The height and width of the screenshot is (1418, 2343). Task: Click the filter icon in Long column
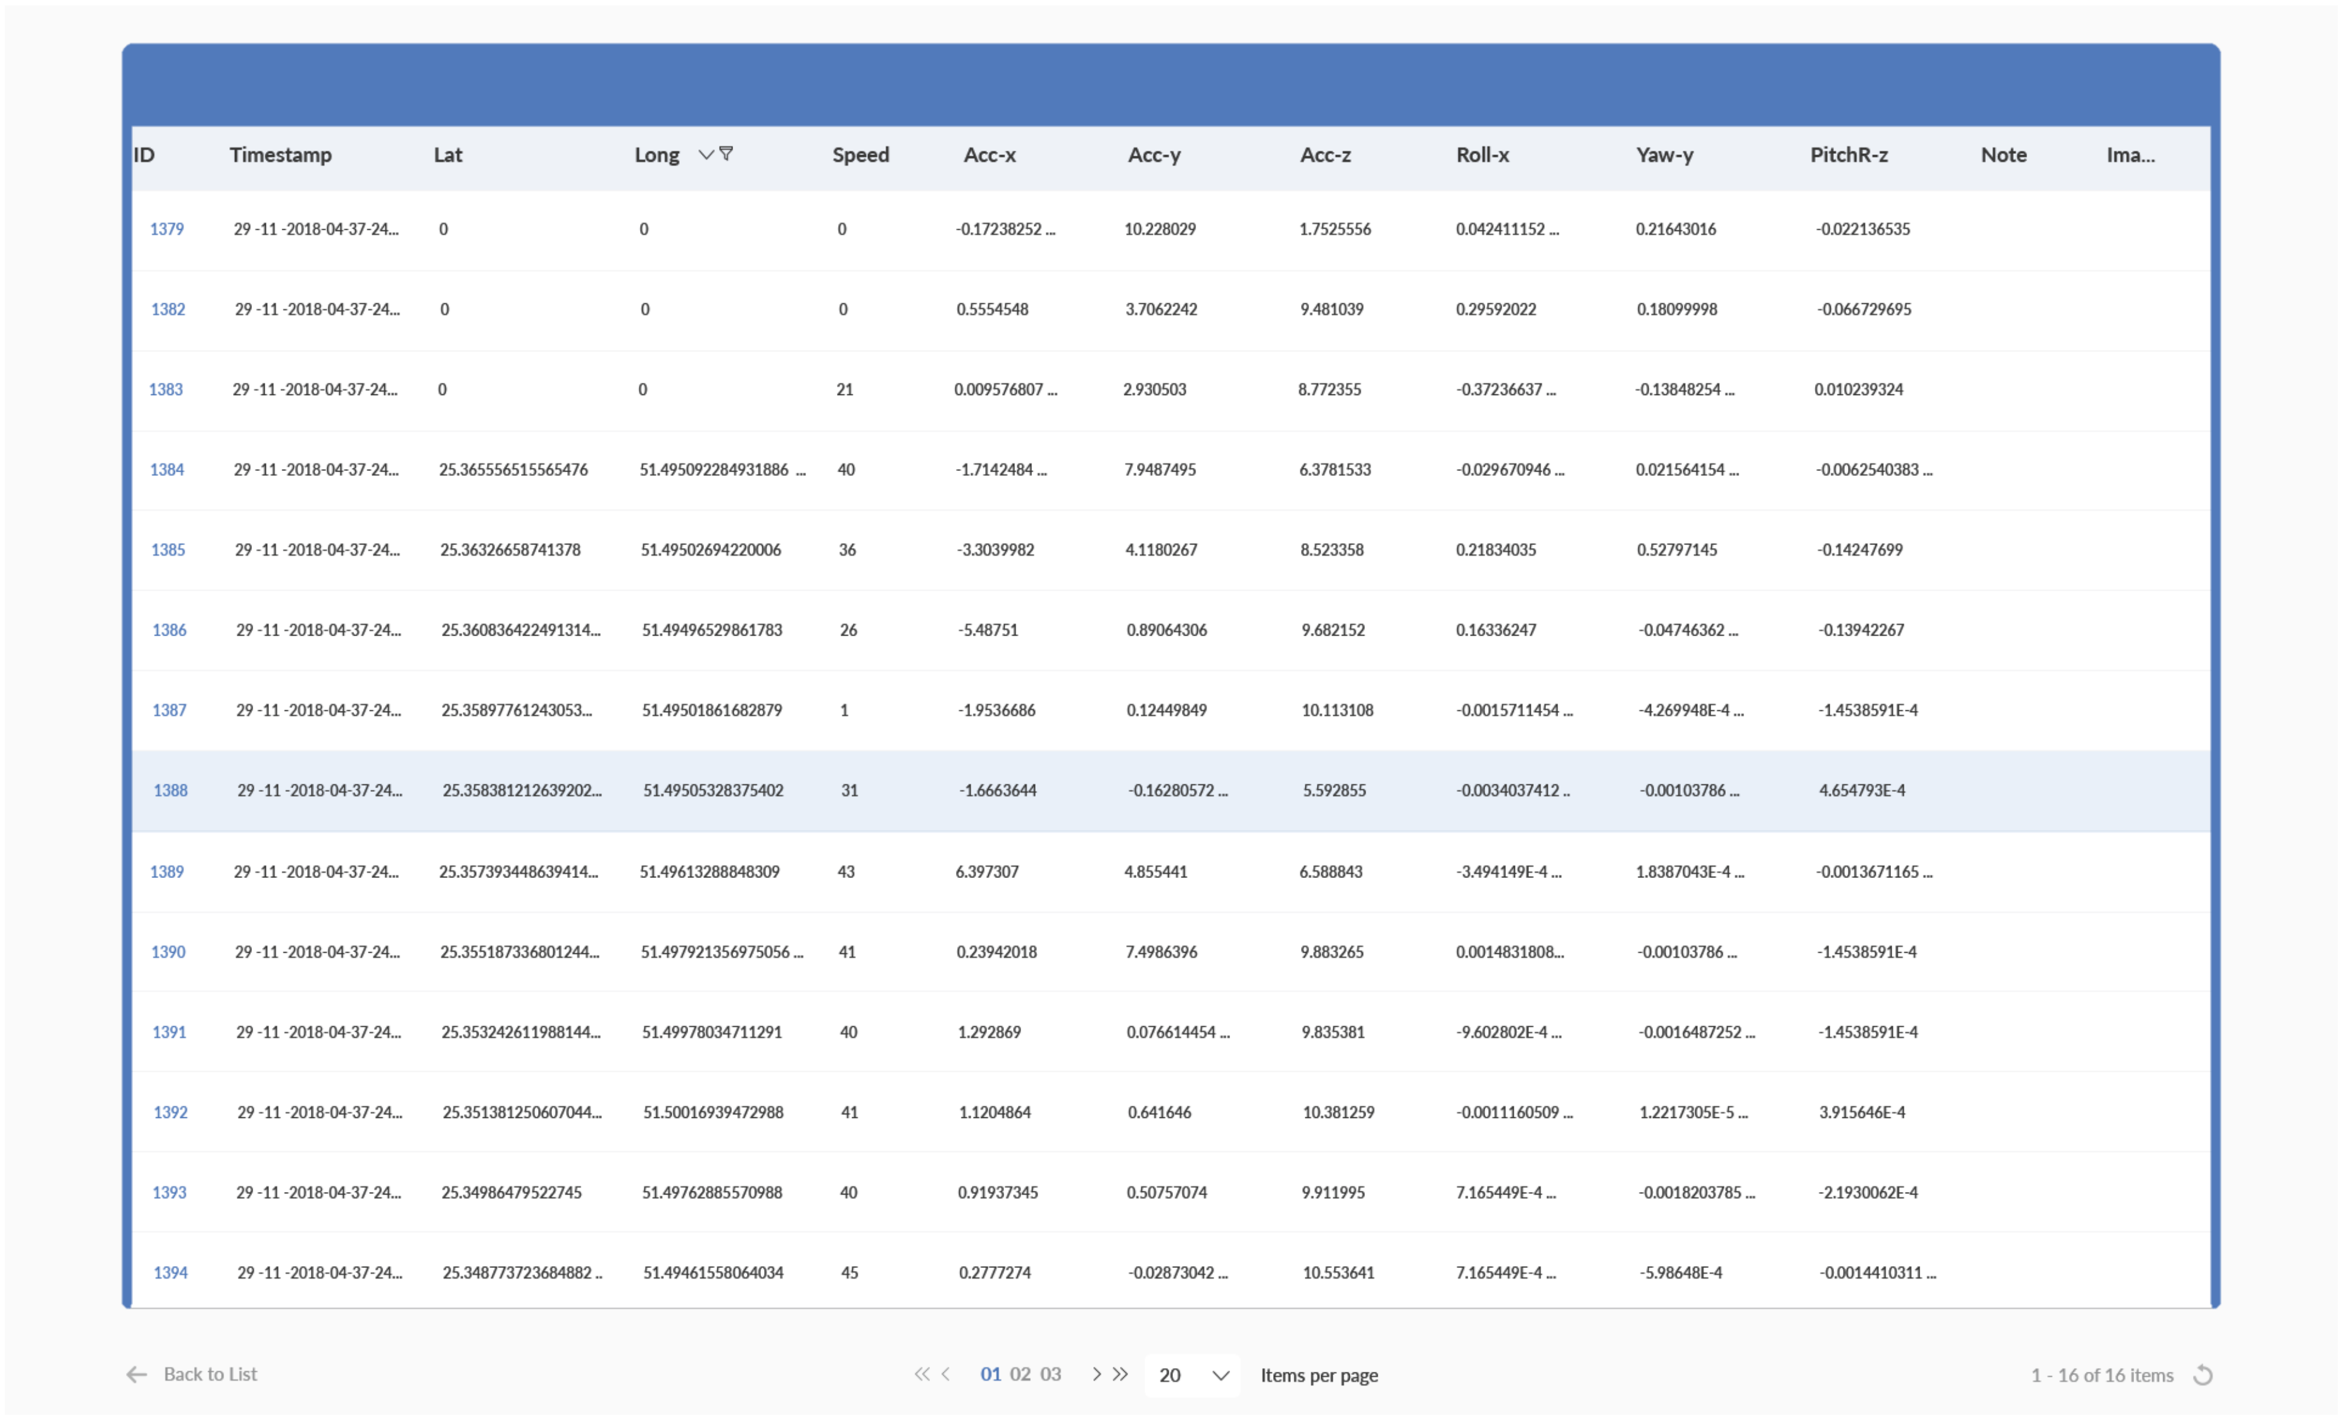(727, 154)
